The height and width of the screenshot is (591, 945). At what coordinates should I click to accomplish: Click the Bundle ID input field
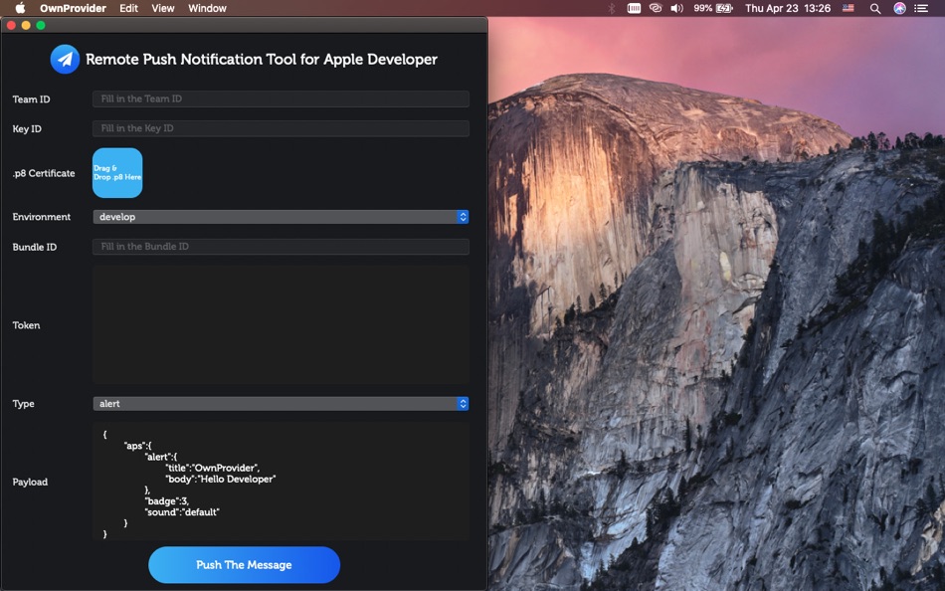pos(281,247)
